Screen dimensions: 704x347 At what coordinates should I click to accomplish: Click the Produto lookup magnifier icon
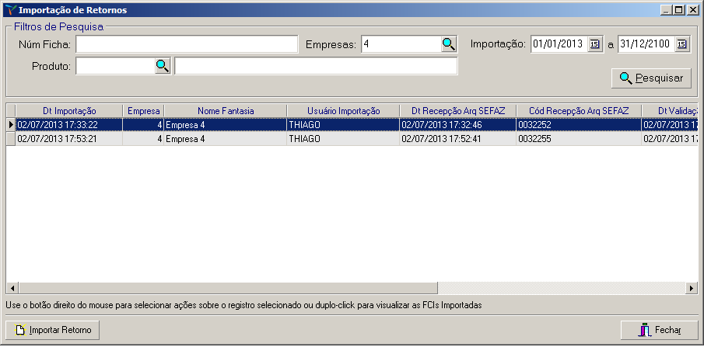pyautogui.click(x=162, y=66)
